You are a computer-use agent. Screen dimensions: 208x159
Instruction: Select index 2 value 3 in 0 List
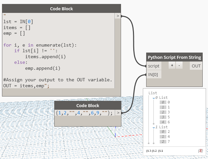pyautogui.click(x=165, y=112)
